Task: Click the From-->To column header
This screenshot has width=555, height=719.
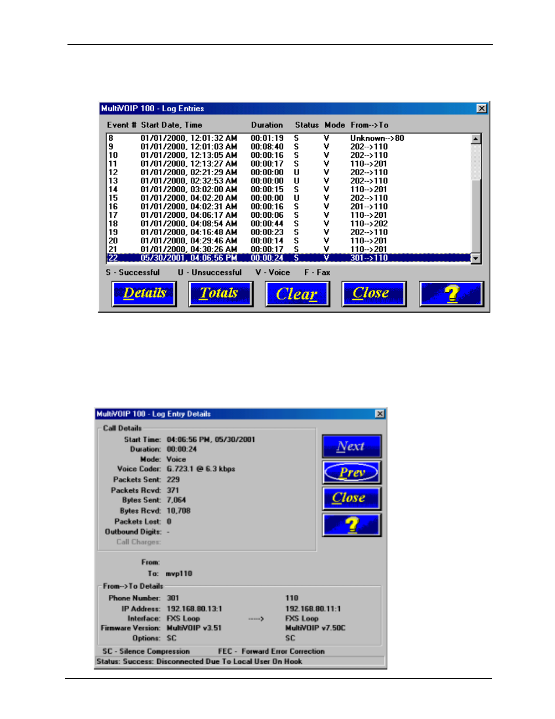Action: click(369, 125)
